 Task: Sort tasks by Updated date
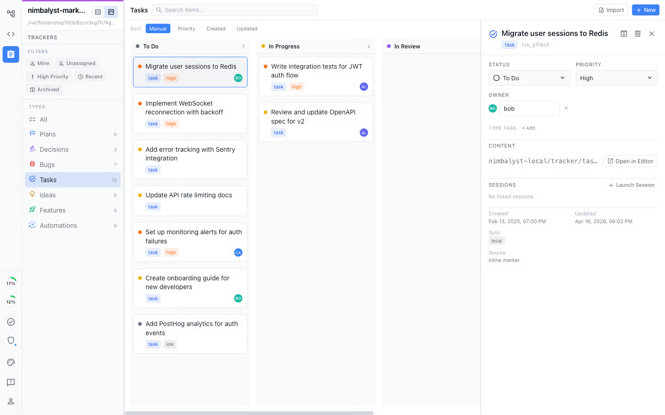click(247, 29)
